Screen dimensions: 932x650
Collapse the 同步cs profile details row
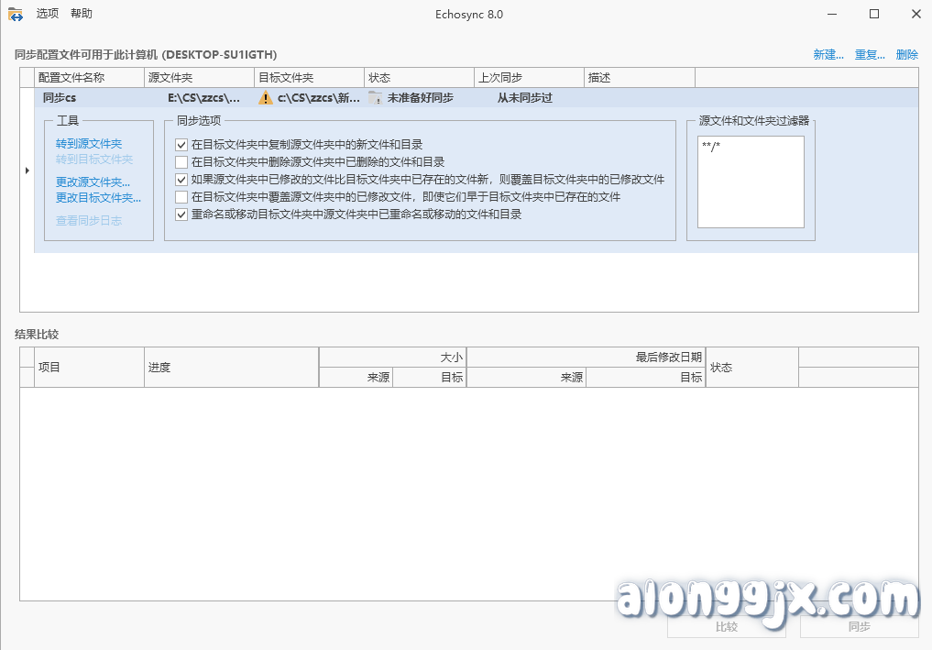click(28, 170)
